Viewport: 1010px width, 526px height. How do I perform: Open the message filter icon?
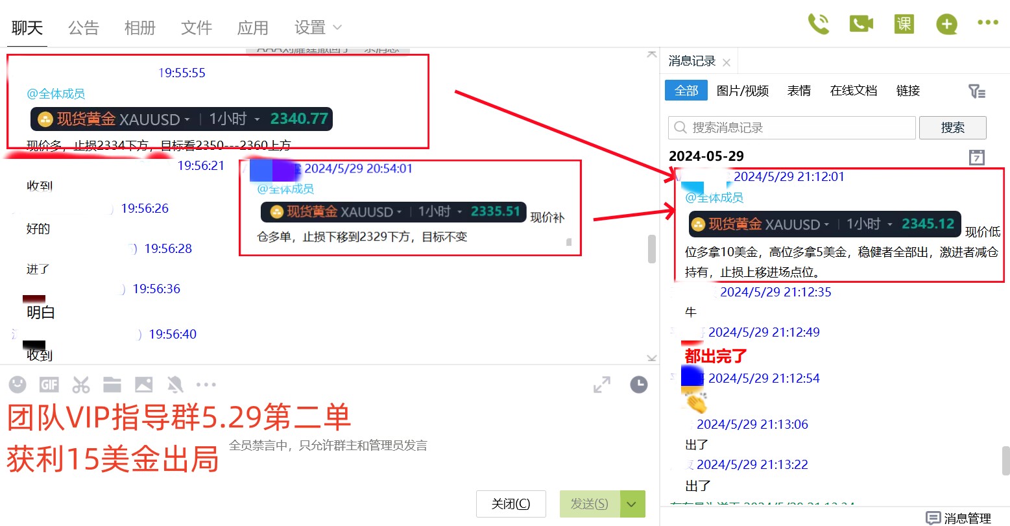(x=977, y=91)
